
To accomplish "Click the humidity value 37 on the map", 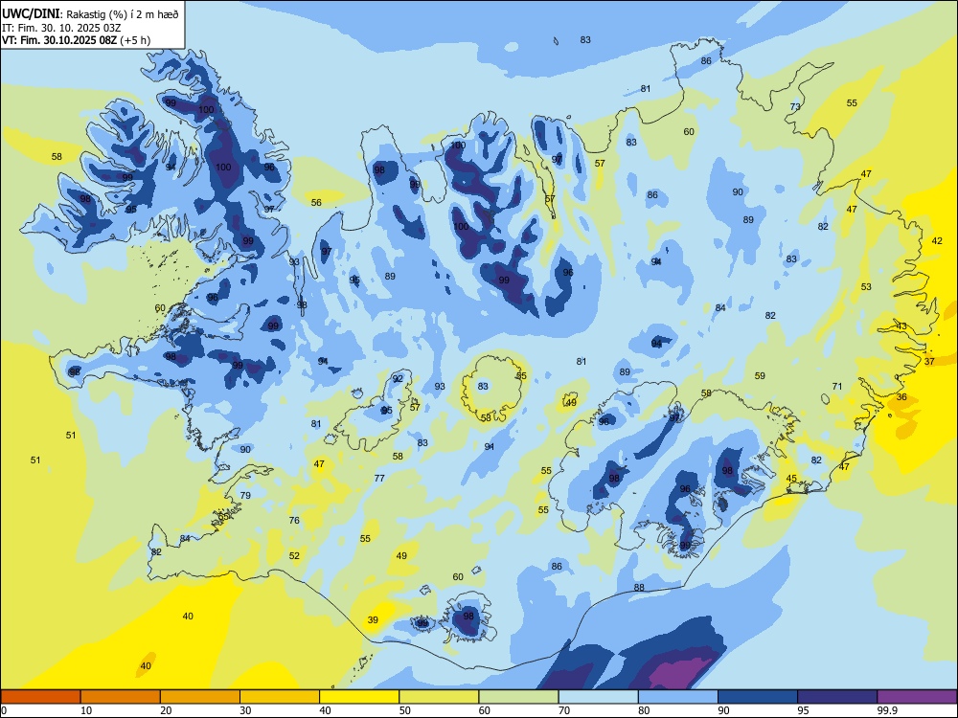I will pos(929,362).
